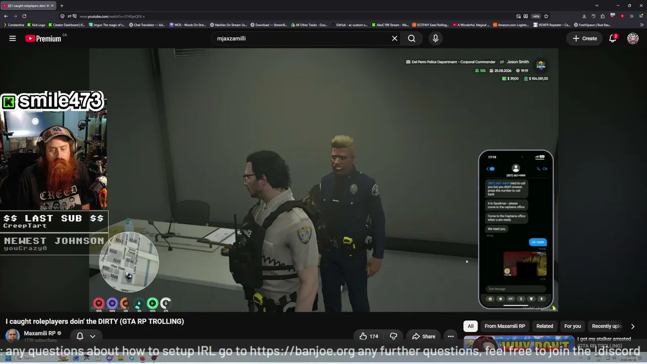
Task: Bookmark this page with star icon
Action: click(x=546, y=16)
